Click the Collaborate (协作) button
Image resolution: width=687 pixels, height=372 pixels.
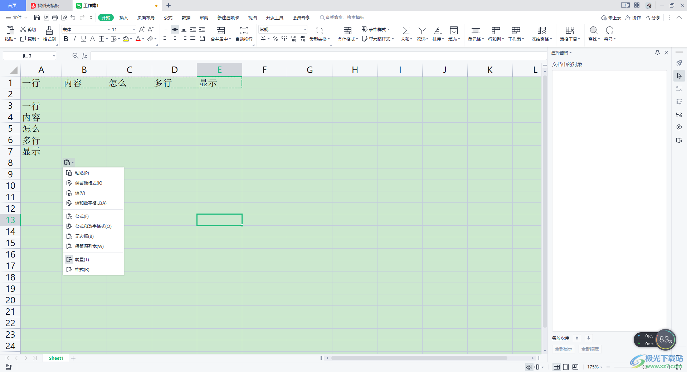click(x=633, y=18)
